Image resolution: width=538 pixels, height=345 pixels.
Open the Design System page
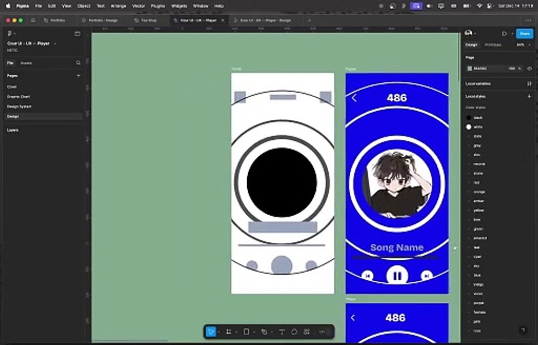(x=19, y=107)
